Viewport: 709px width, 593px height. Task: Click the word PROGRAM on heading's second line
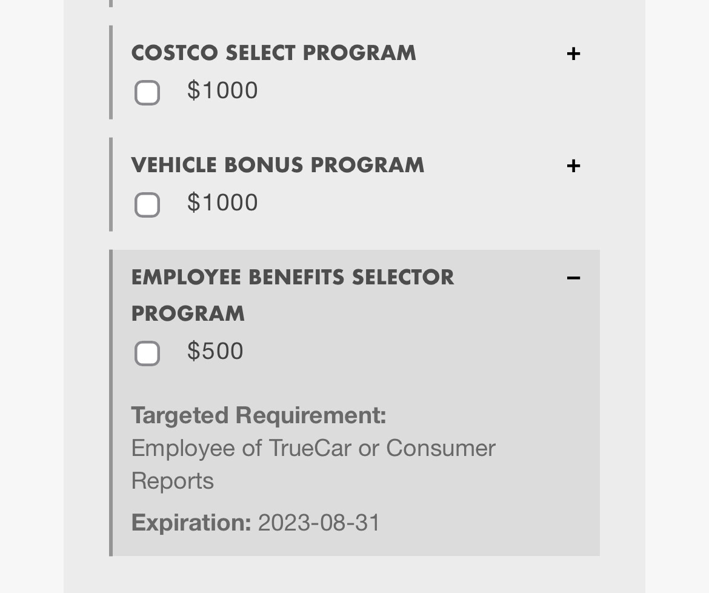tap(188, 313)
